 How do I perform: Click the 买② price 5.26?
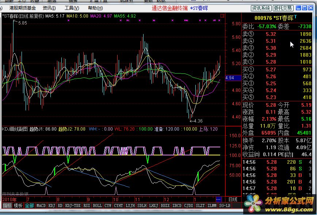click(x=271, y=76)
